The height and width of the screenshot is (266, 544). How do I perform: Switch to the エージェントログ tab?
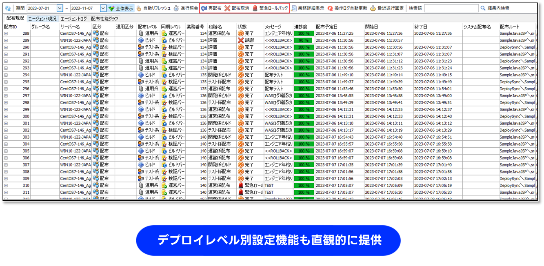click(73, 19)
